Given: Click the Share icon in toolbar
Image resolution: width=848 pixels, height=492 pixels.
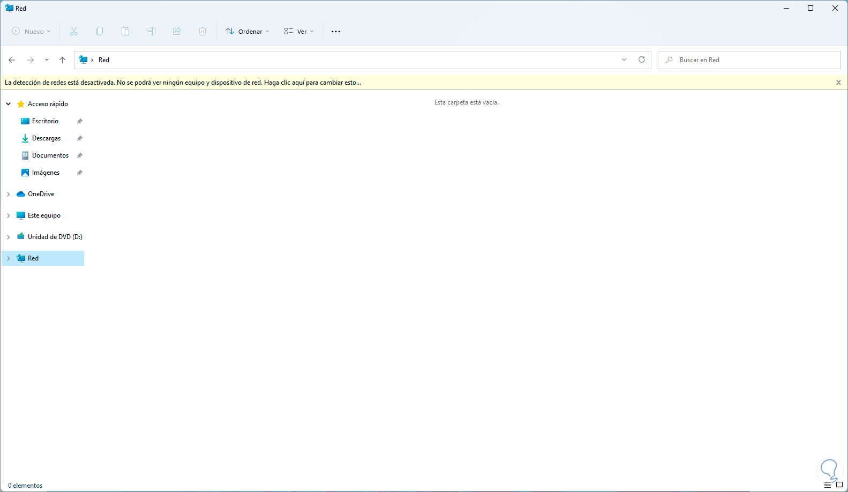Looking at the screenshot, I should (177, 31).
